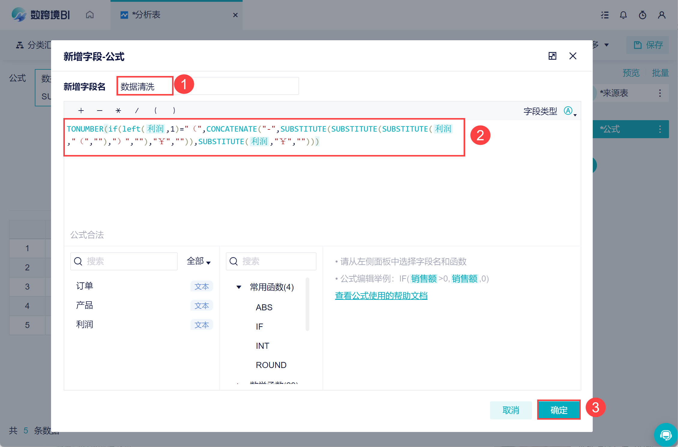The height and width of the screenshot is (447, 678).
Task: Click the 取消 button
Action: pos(511,410)
